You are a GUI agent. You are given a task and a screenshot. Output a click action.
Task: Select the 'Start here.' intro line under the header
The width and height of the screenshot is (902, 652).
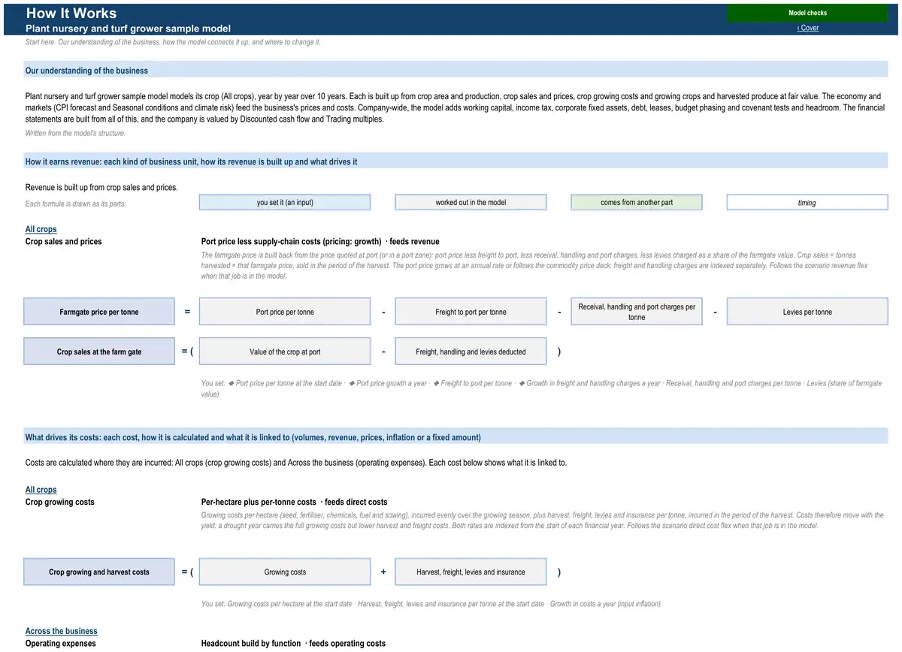point(173,42)
